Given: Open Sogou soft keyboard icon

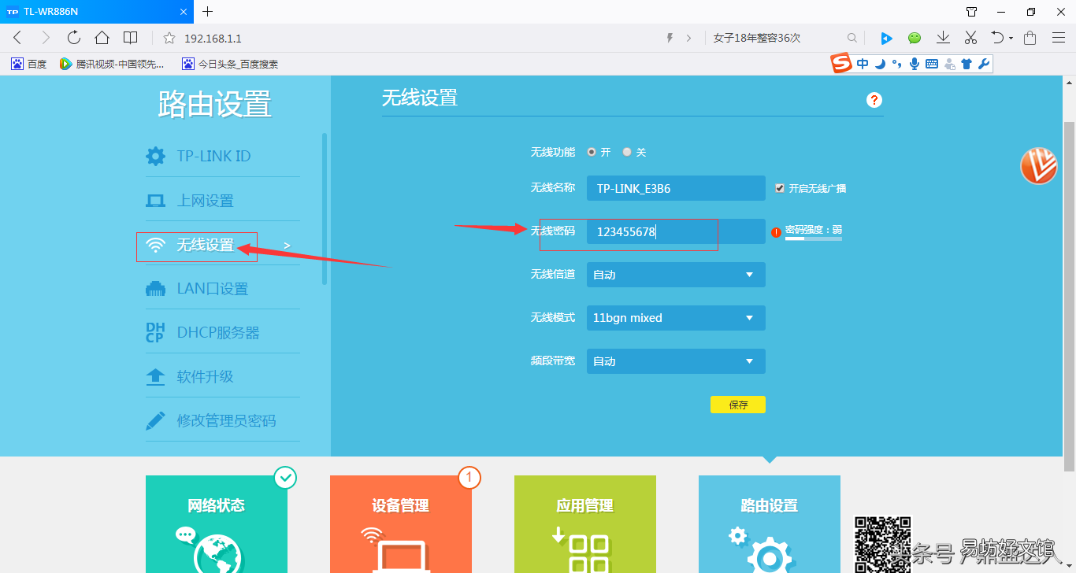Looking at the screenshot, I should tap(932, 64).
